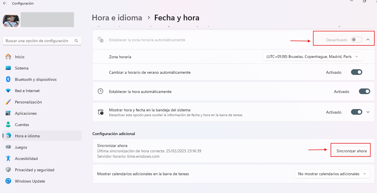Turn off showing time in system tray

356,112
